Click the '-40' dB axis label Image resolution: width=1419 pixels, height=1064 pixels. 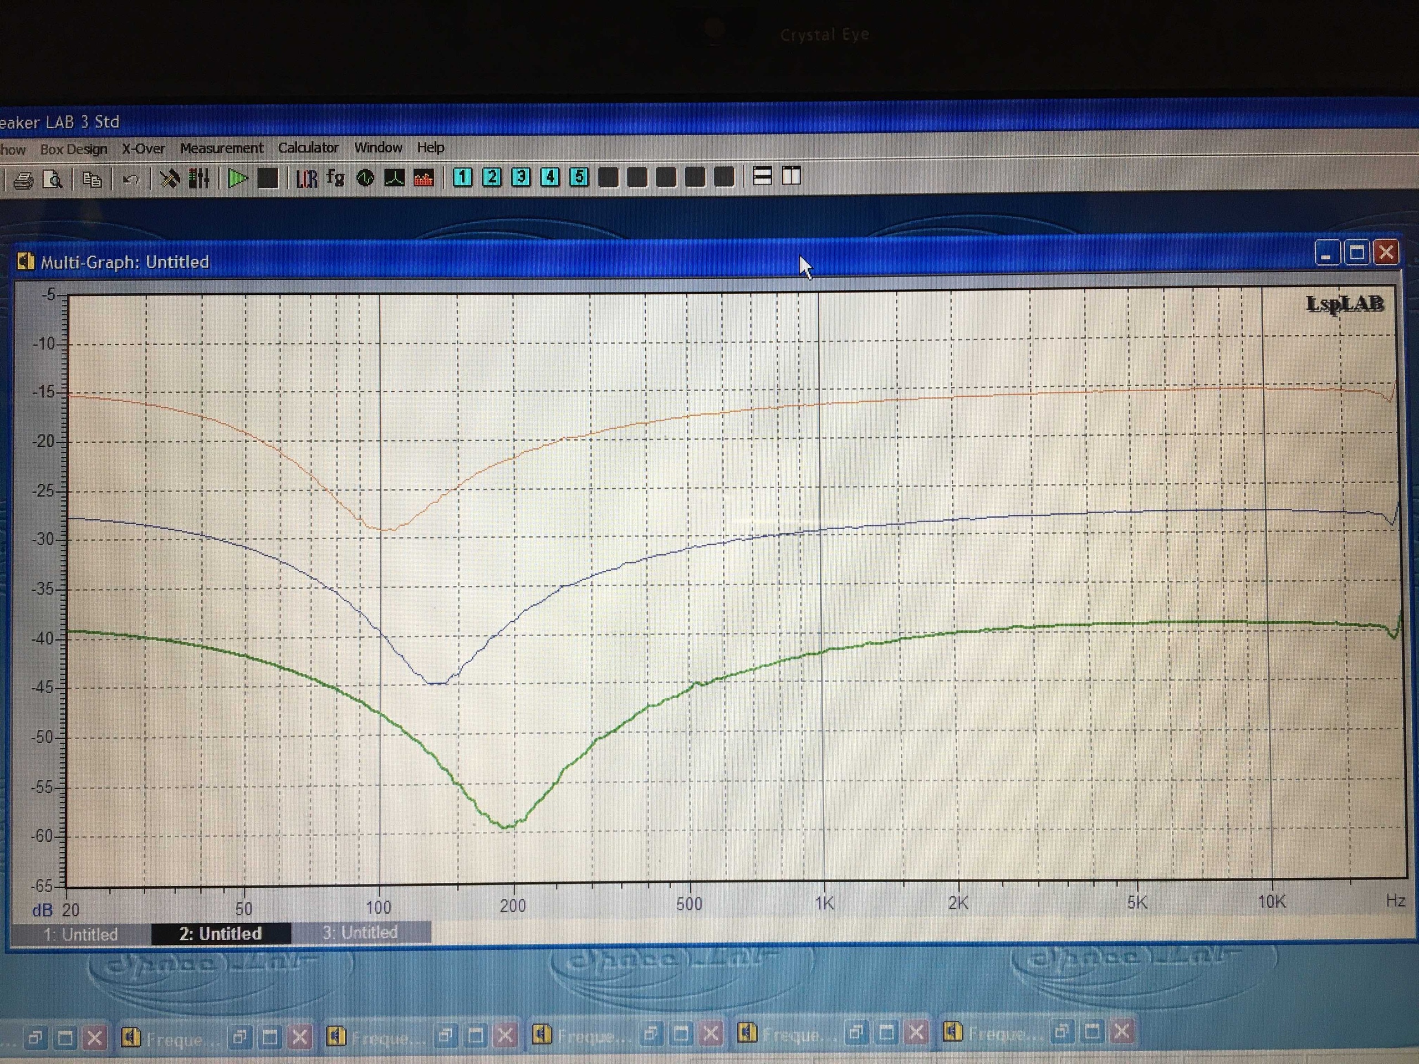tap(45, 639)
